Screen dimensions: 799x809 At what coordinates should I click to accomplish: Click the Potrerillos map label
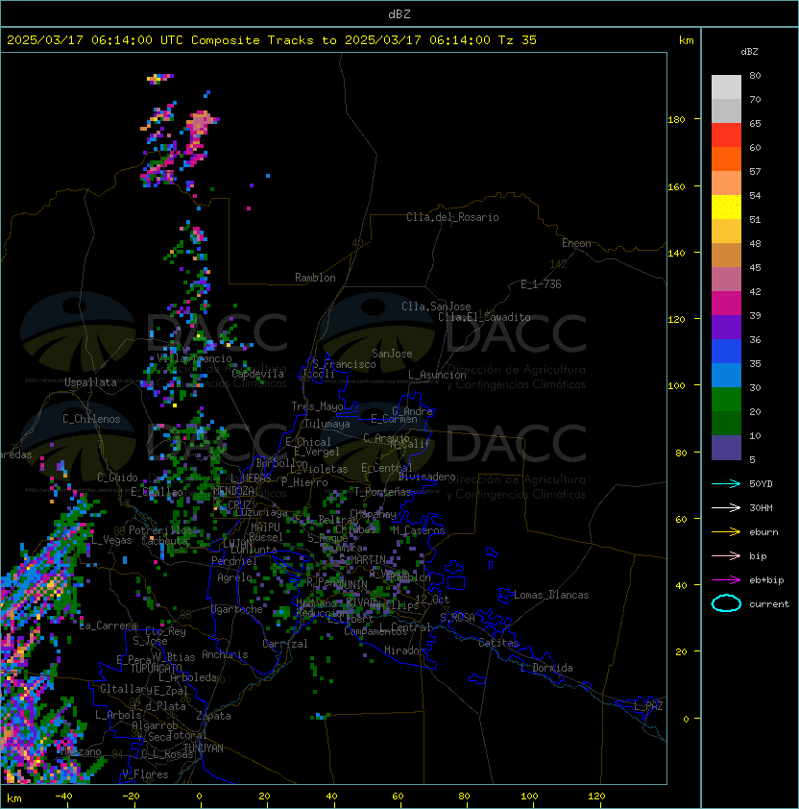160,530
